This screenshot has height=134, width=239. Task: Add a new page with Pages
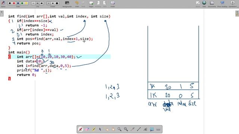click(91, 4)
